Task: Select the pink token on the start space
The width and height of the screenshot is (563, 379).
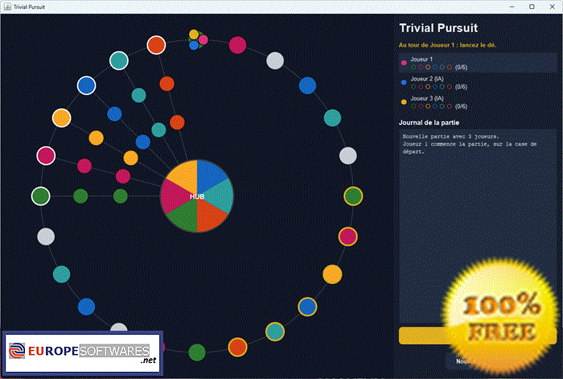Action: [203, 40]
